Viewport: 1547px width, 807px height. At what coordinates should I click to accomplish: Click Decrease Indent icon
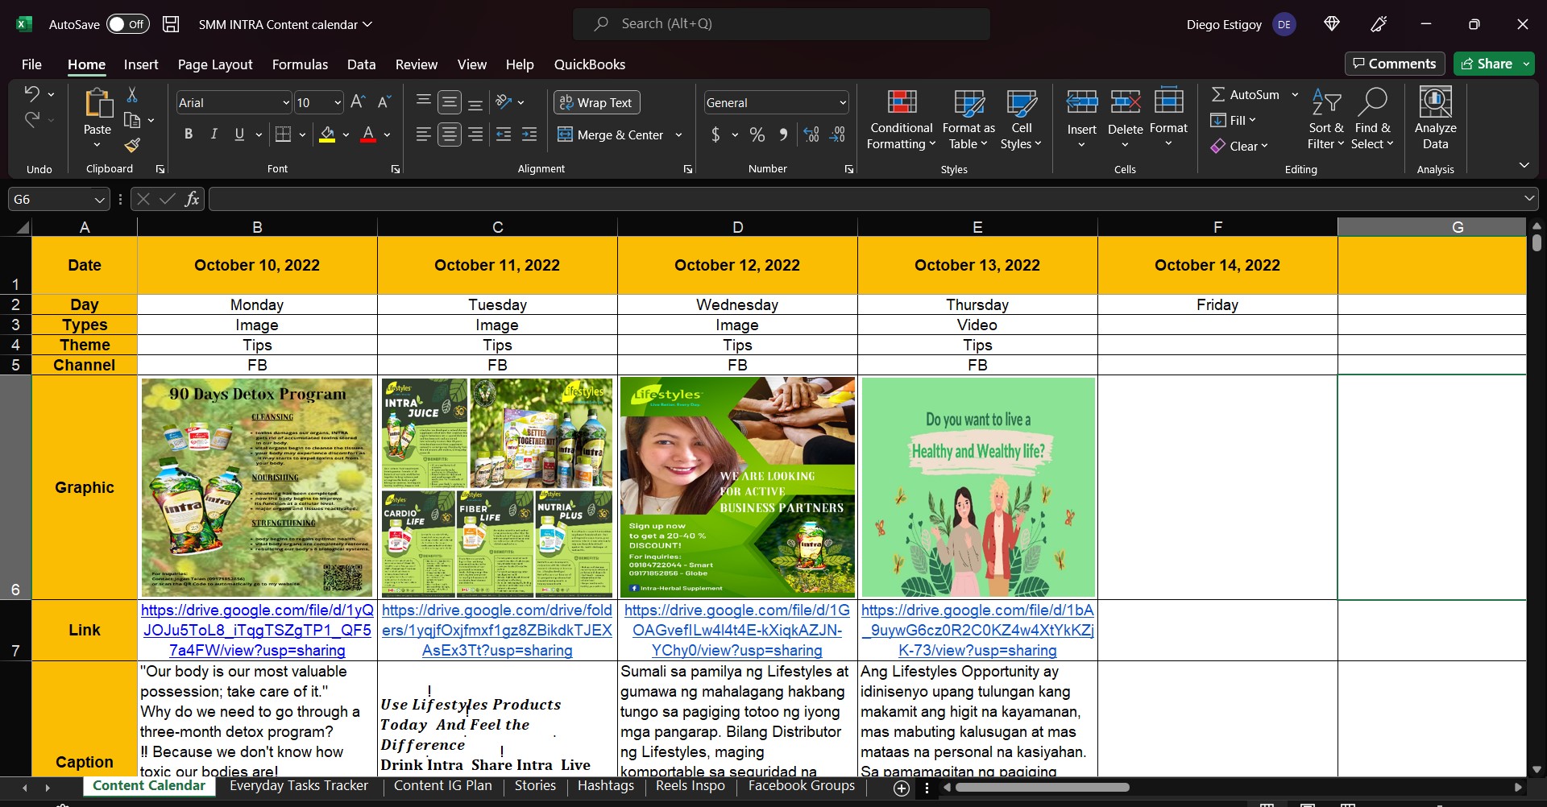tap(504, 134)
